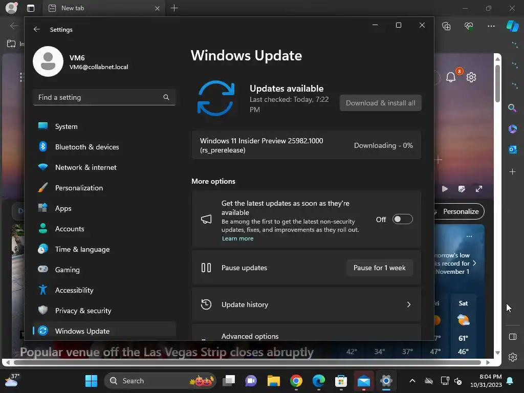Image resolution: width=524 pixels, height=393 pixels.
Task: Click the search magnifier in Find a setting
Action: 166,97
